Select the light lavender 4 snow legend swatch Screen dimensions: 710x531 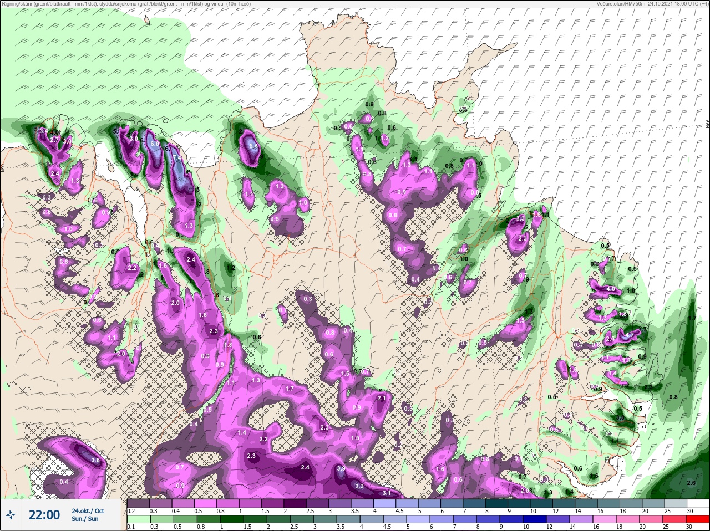pyautogui.click(x=385, y=503)
